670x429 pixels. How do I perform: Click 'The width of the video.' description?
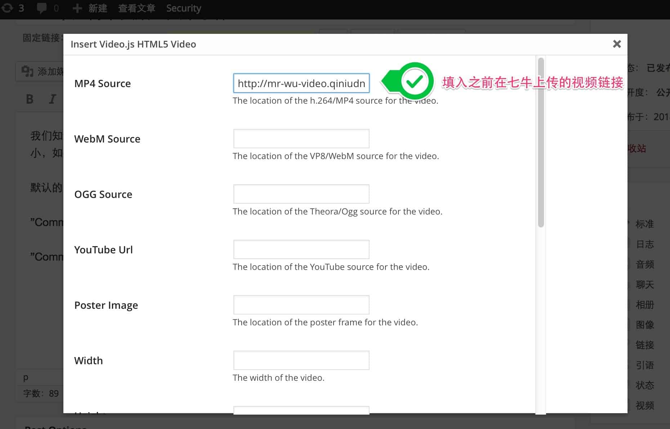coord(278,378)
